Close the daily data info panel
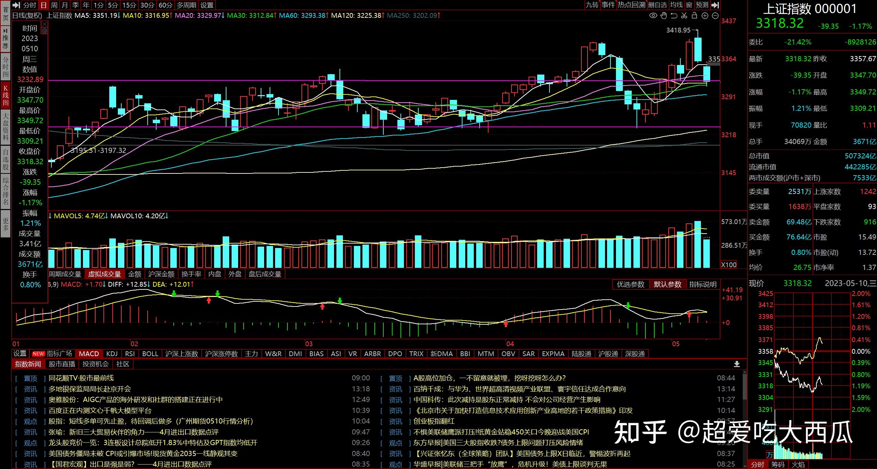 pyautogui.click(x=45, y=24)
